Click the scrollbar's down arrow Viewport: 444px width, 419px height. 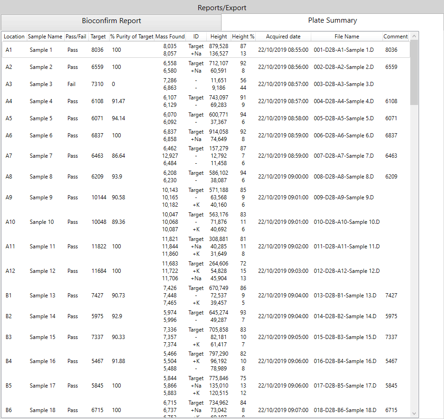tap(414, 413)
